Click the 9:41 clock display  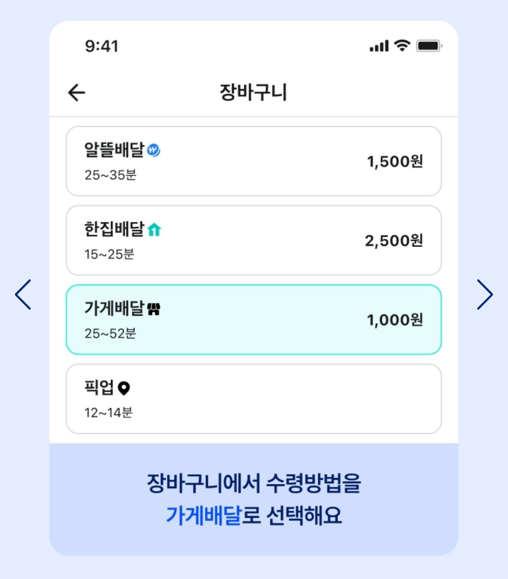(x=102, y=46)
